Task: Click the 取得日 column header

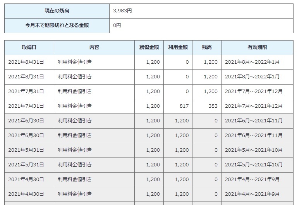Action: tap(29, 47)
